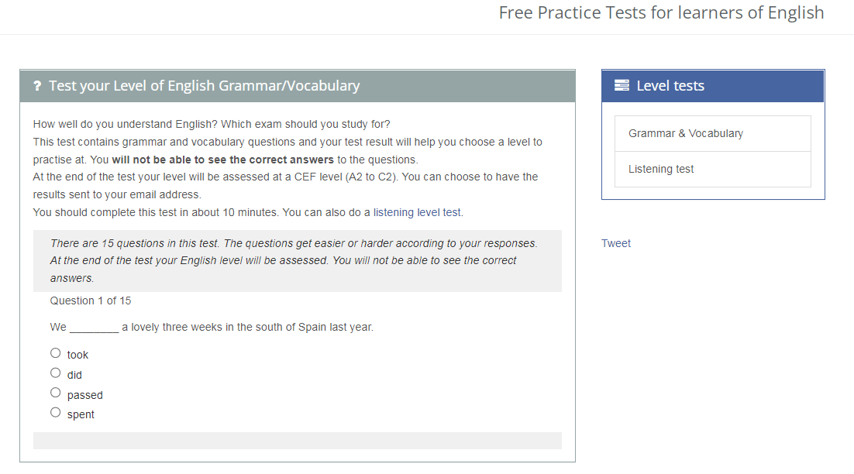This screenshot has width=854, height=474.
Task: Click the Tweet link
Action: point(616,243)
